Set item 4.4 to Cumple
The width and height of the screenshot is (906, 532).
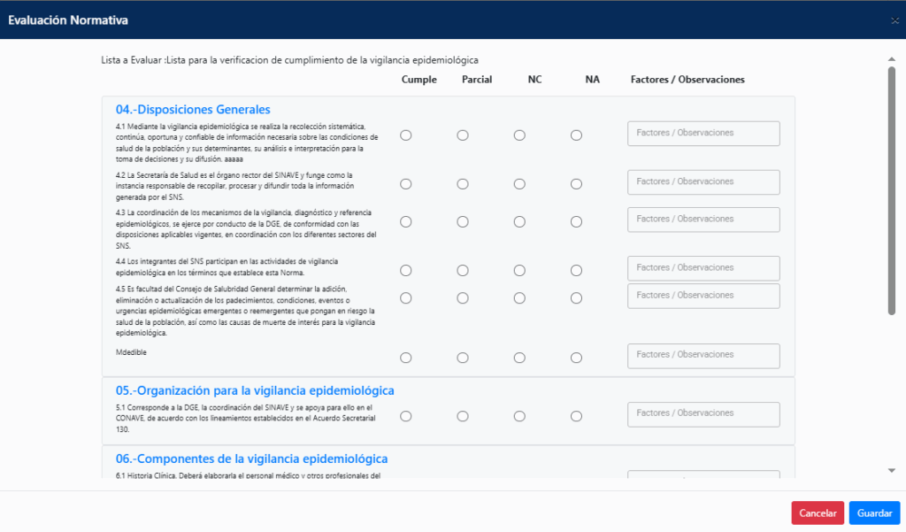coord(406,271)
